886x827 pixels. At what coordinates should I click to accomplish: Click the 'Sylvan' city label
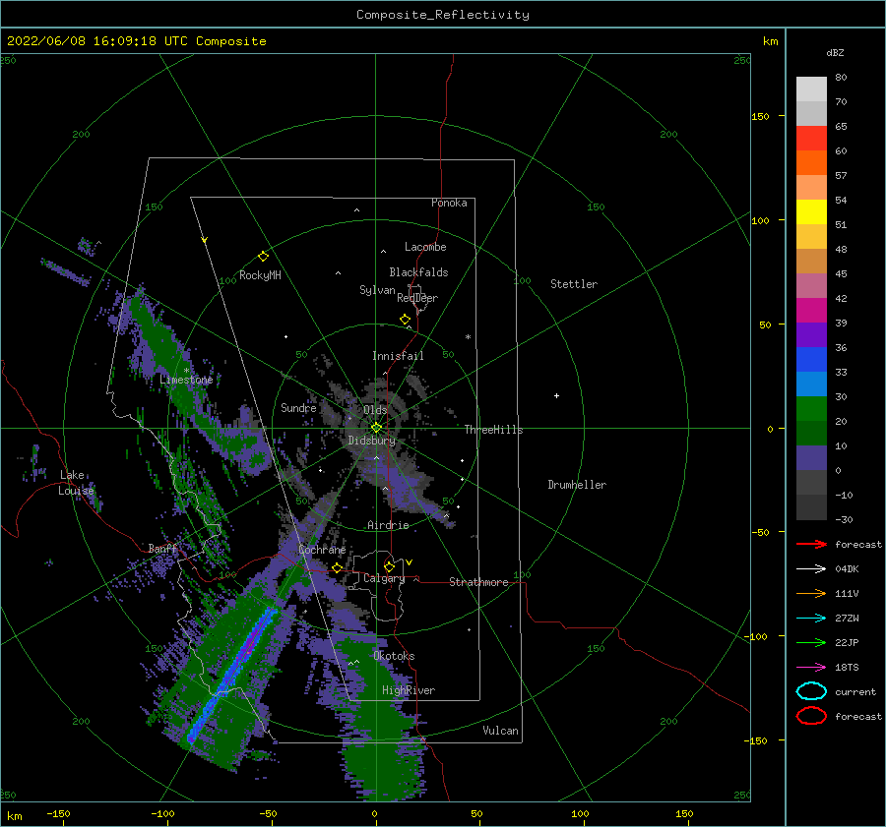click(377, 290)
